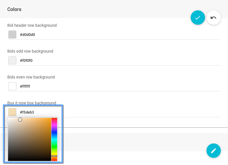Click the circular saturation picker handle
228x165 pixels.
[x=20, y=120]
